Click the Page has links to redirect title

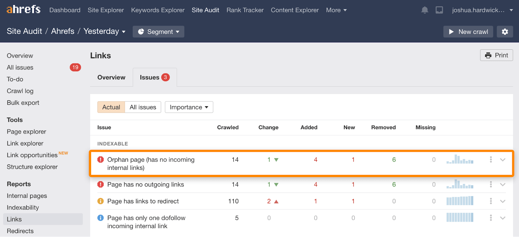coord(143,201)
